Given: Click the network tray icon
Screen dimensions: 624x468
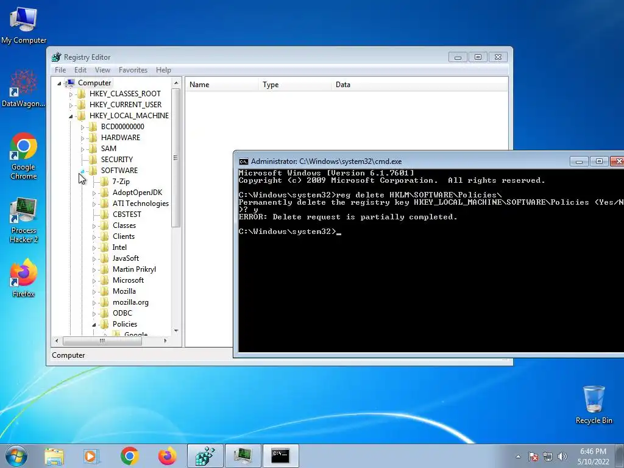Looking at the screenshot, I should 548,456.
